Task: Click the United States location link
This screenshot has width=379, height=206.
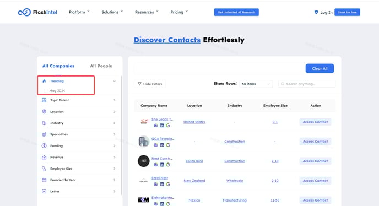Action: pyautogui.click(x=194, y=122)
